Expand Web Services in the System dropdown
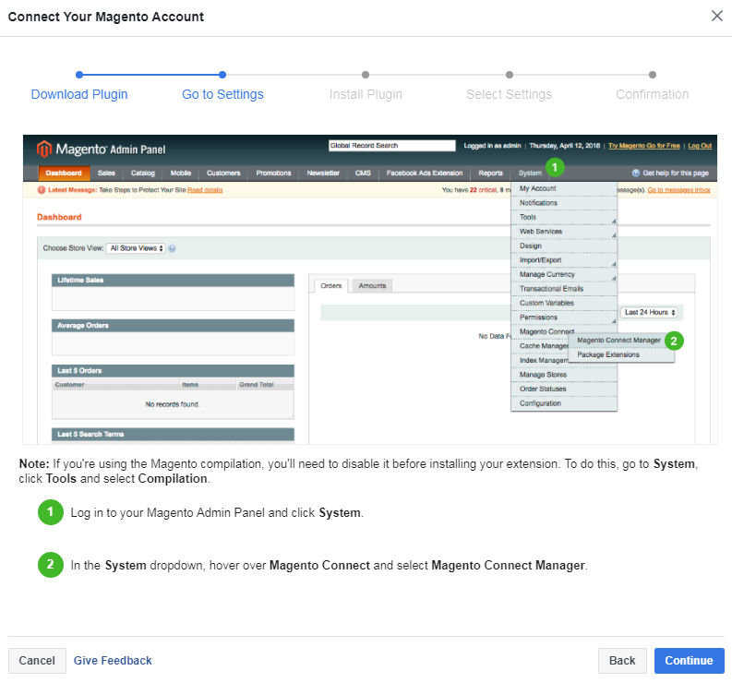 coord(564,232)
